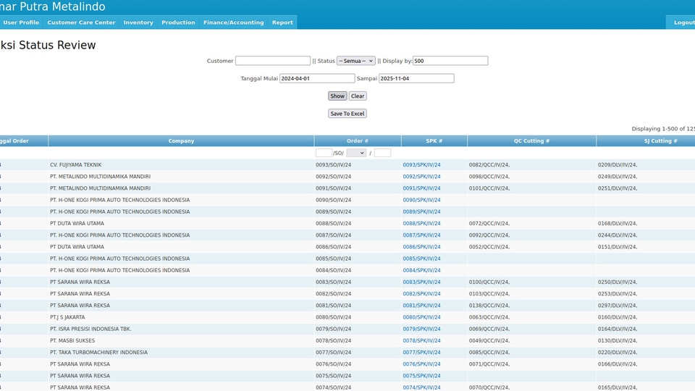The image size is (695, 391).
Task: Click the Sampai date field
Action: (416, 78)
